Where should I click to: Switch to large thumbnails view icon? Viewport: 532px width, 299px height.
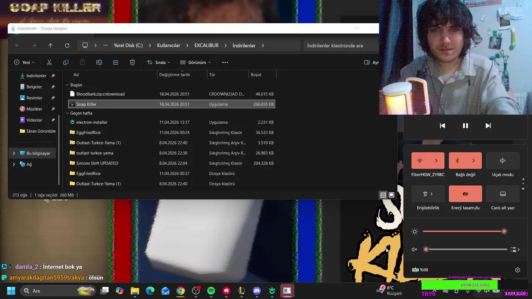[392, 195]
